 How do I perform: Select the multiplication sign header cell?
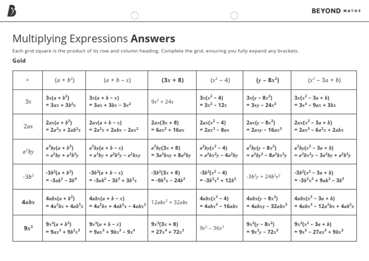pos(27,80)
